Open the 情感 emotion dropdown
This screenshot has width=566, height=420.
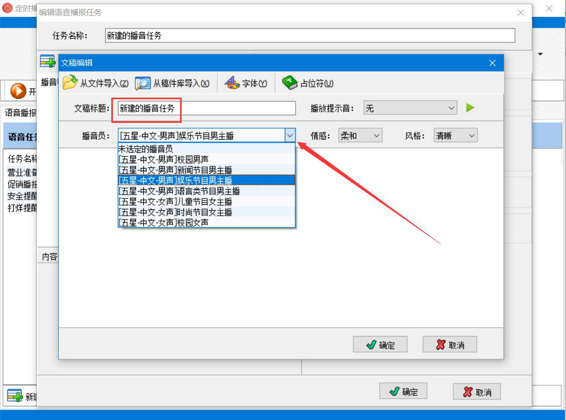coord(360,135)
